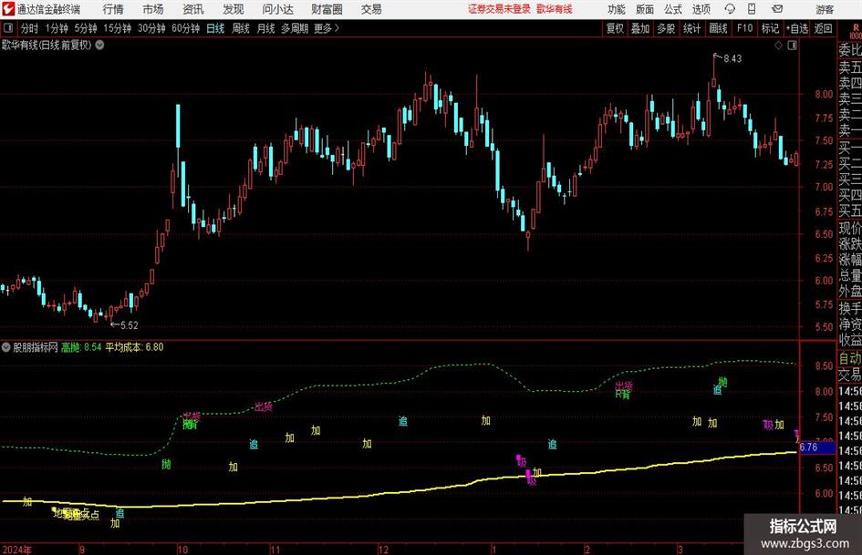862x555 pixels.
Task: Open the 交易 menu
Action: (x=371, y=9)
